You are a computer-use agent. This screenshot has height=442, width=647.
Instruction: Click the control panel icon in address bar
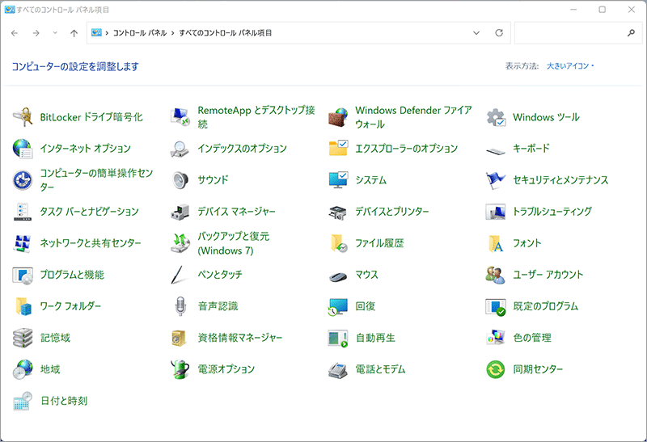[x=96, y=32]
